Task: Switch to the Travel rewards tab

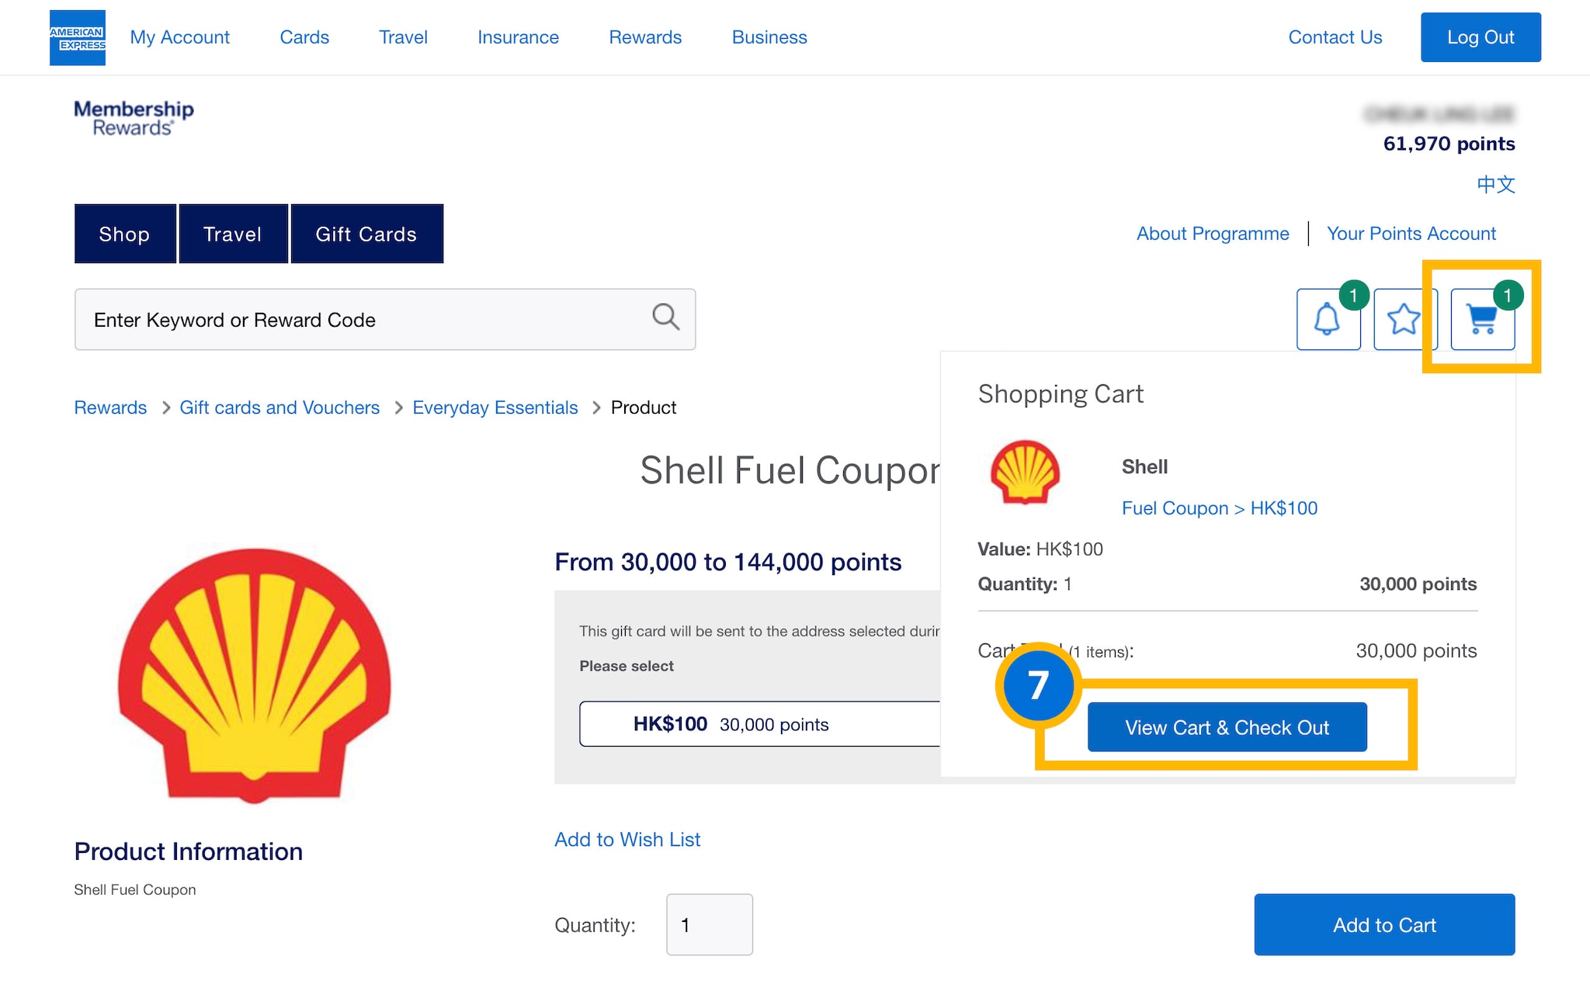Action: coord(233,234)
